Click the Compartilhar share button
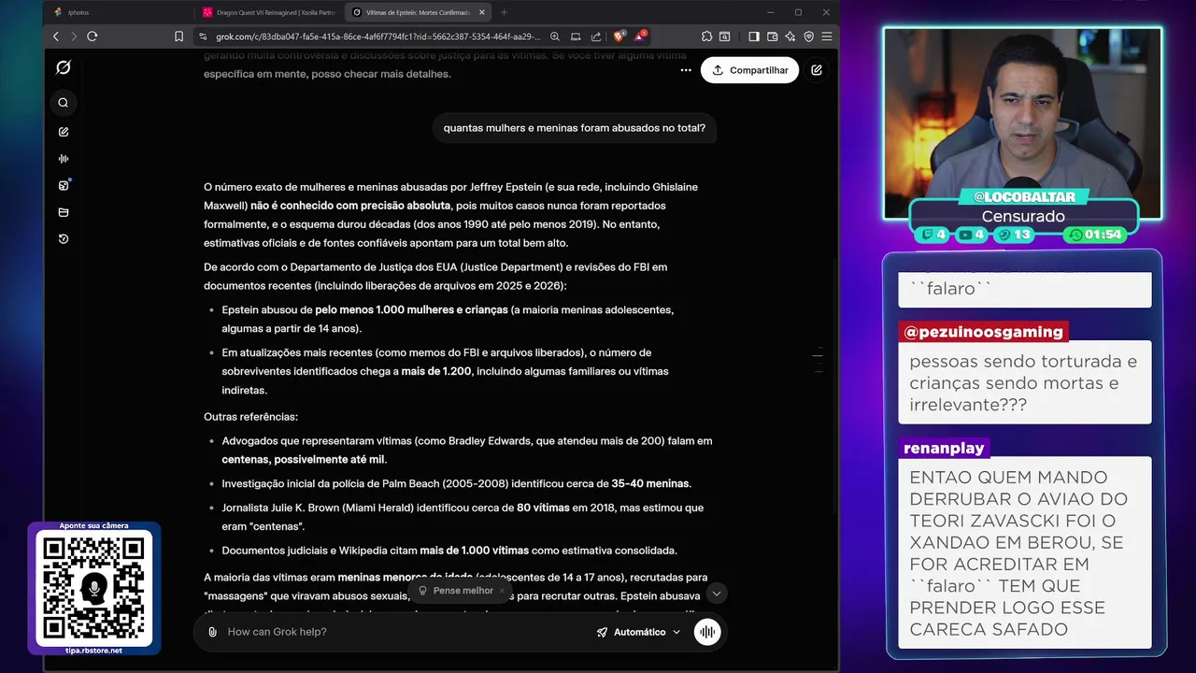 tap(749, 70)
